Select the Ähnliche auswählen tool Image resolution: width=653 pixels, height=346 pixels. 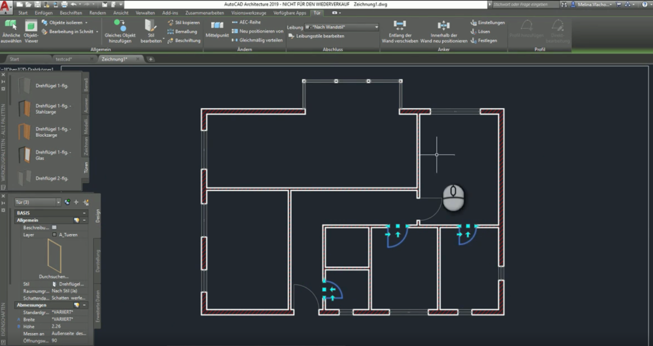(x=11, y=31)
